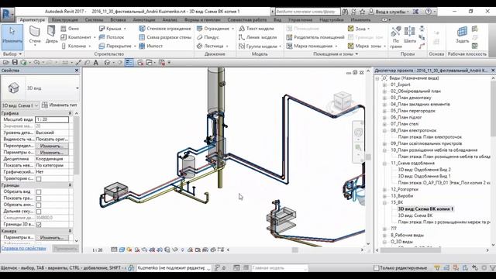Click the Properties panel vertical scrollbar
This screenshot has height=279, width=496.
(76, 146)
